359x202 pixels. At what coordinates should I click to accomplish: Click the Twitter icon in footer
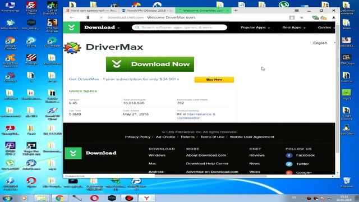click(x=289, y=164)
